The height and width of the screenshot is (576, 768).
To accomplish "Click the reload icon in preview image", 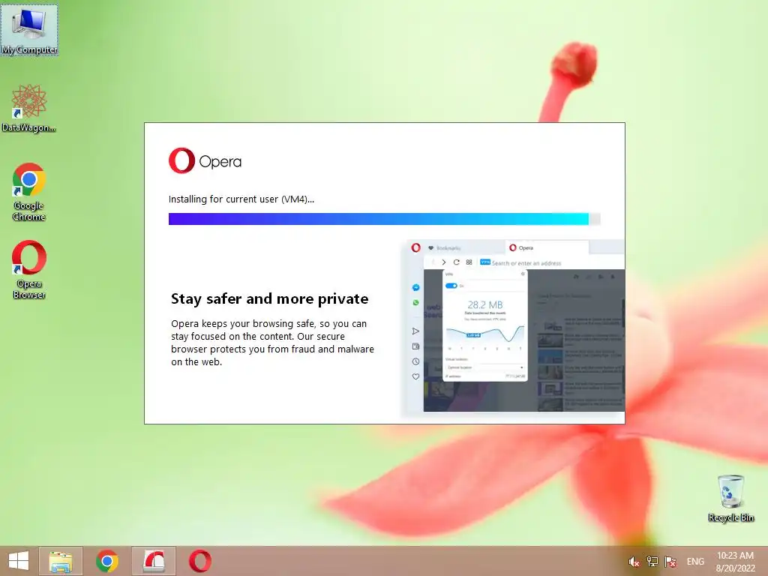I will [457, 262].
